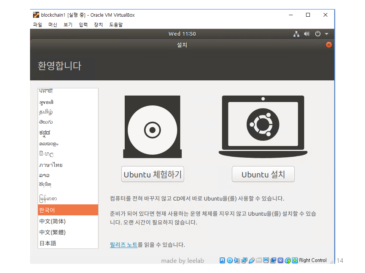Open the 장치 menu
Screen dimensions: 365x273
tap(98, 25)
